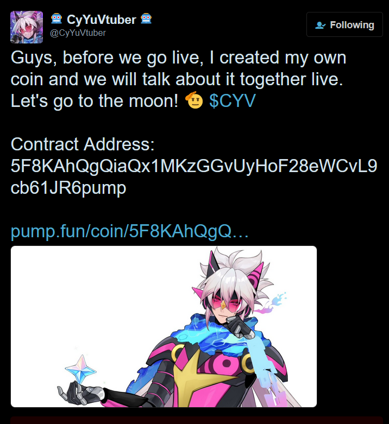
Task: Click the dark red bar below the image
Action: tap(197, 421)
